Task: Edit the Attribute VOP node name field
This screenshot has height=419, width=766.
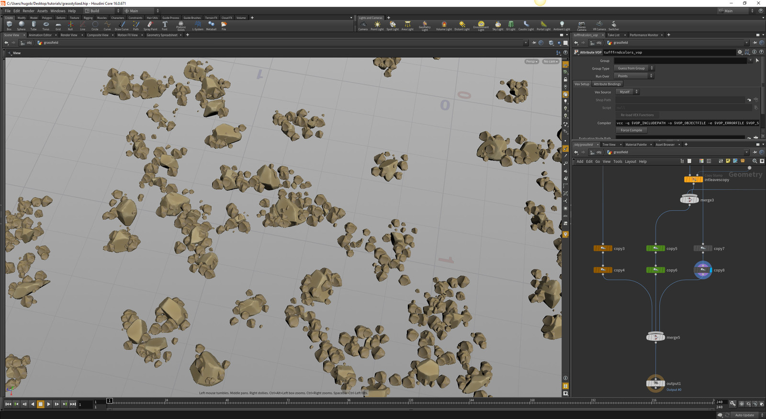Action: coord(669,52)
